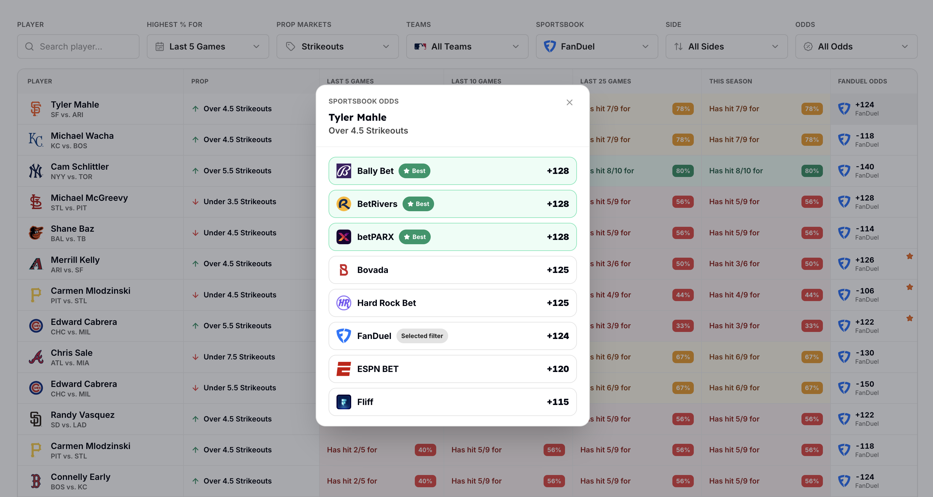The width and height of the screenshot is (933, 497).
Task: Click the ESPN BET logo icon
Action: pos(344,369)
